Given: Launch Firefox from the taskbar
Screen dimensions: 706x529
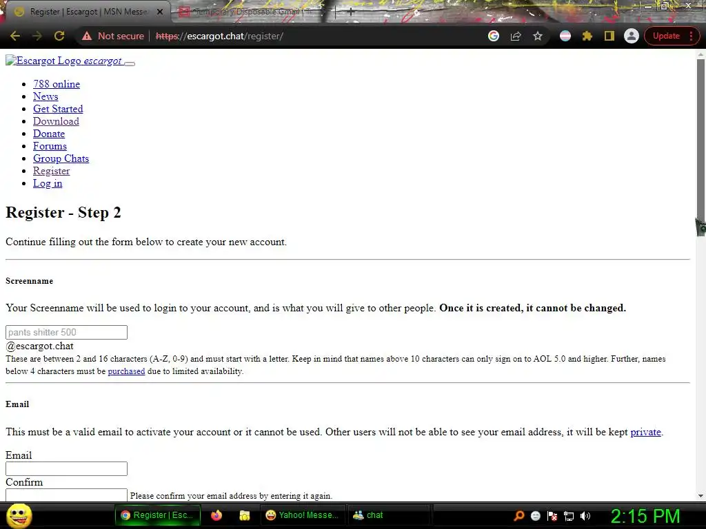Looking at the screenshot, I should pos(216,515).
